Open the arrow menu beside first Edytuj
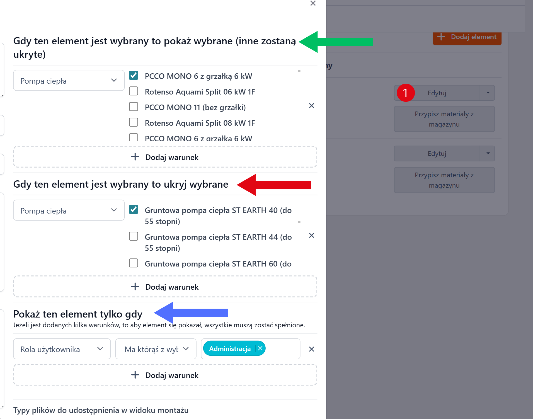Viewport: 533px width, 419px height. point(488,93)
